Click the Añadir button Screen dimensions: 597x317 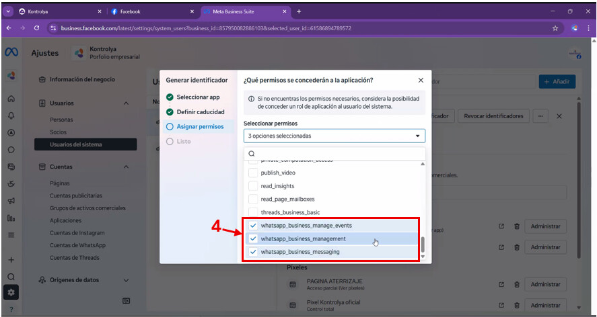point(557,81)
